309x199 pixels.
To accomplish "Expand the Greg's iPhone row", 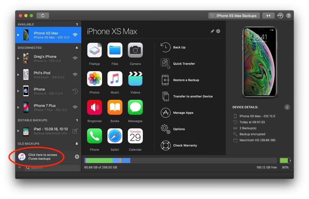I will point(18,58).
